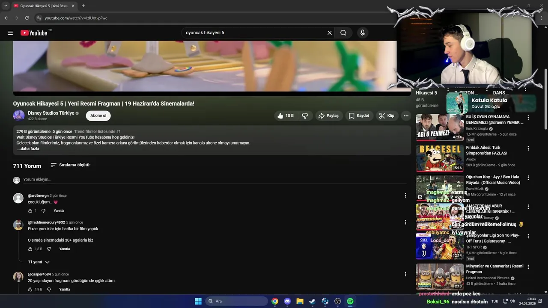The height and width of the screenshot is (308, 548).
Task: Open the @freddiemercury4932 username link
Action: (x=46, y=222)
